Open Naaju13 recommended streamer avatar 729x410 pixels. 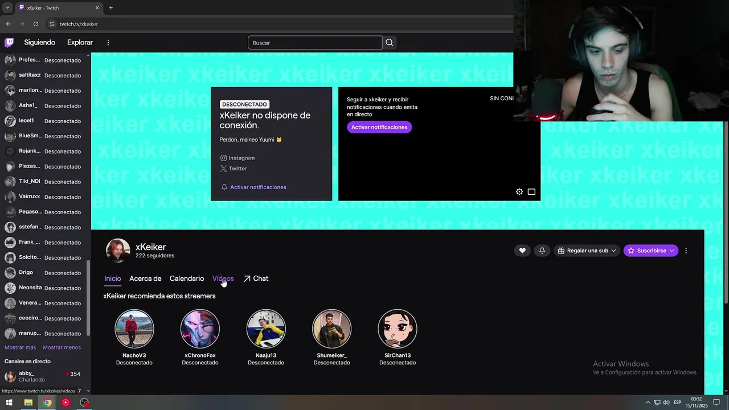tap(266, 329)
